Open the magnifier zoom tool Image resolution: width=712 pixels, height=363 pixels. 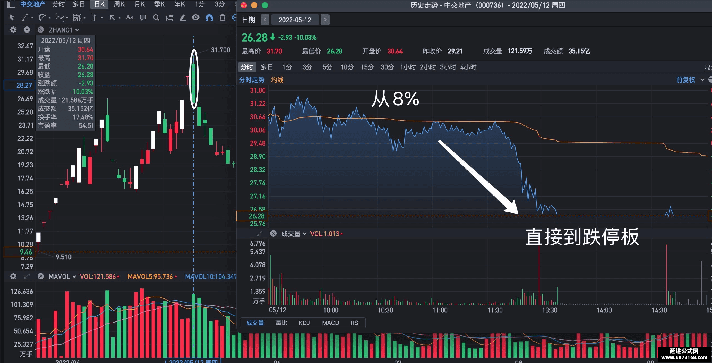[x=156, y=18]
